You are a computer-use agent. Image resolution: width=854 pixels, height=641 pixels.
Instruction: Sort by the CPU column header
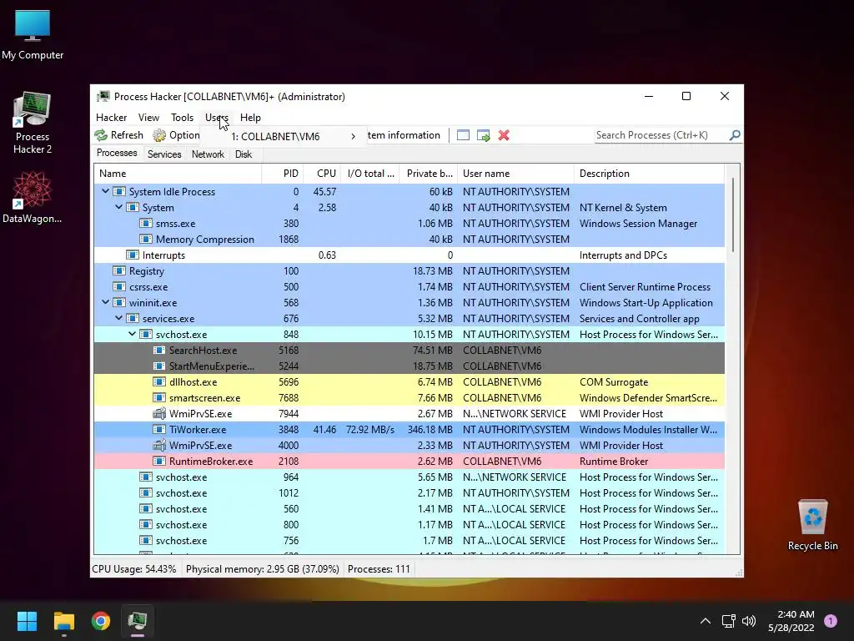[322, 174]
